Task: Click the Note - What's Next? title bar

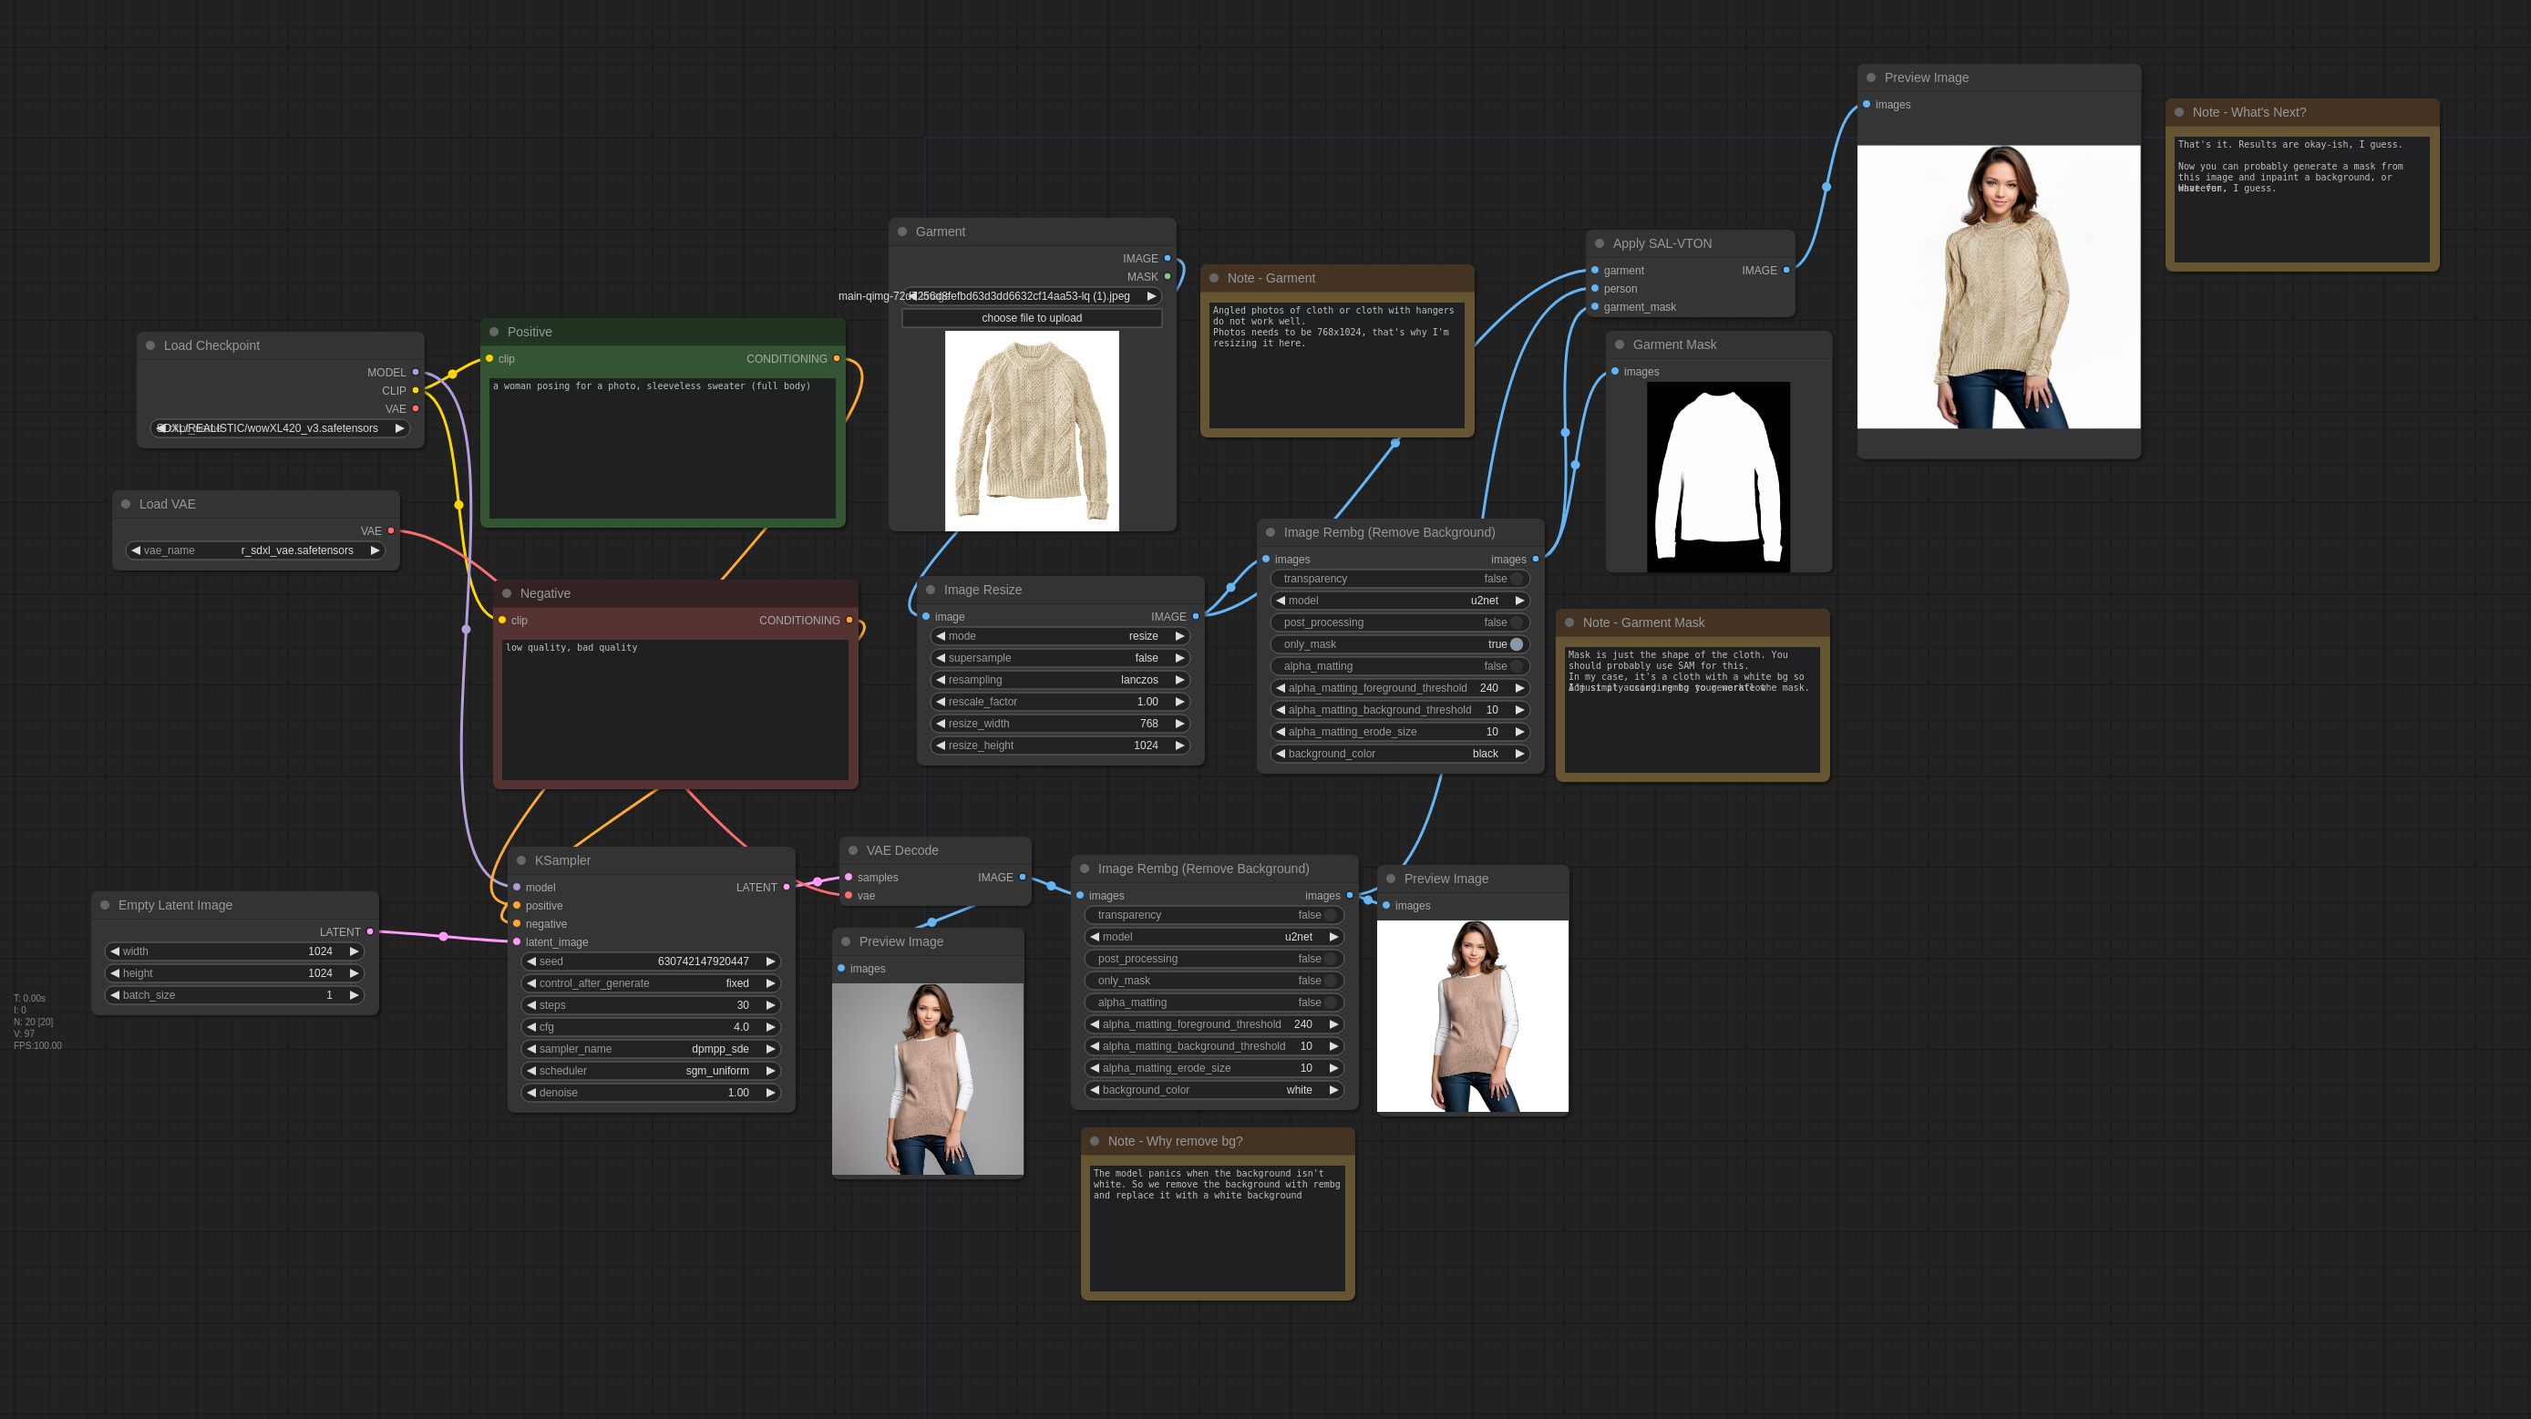Action: [x=2301, y=112]
